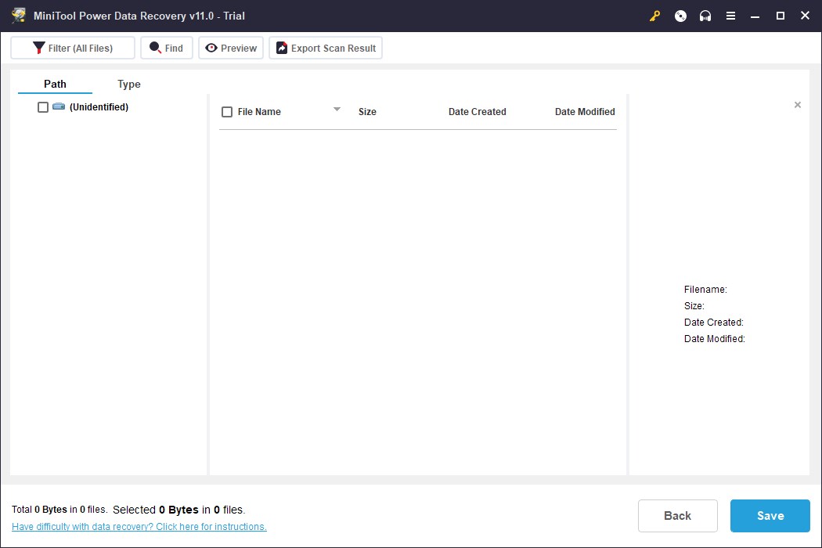Screen dimensions: 822x548
Task: Click the headphones support icon
Action: click(x=705, y=16)
